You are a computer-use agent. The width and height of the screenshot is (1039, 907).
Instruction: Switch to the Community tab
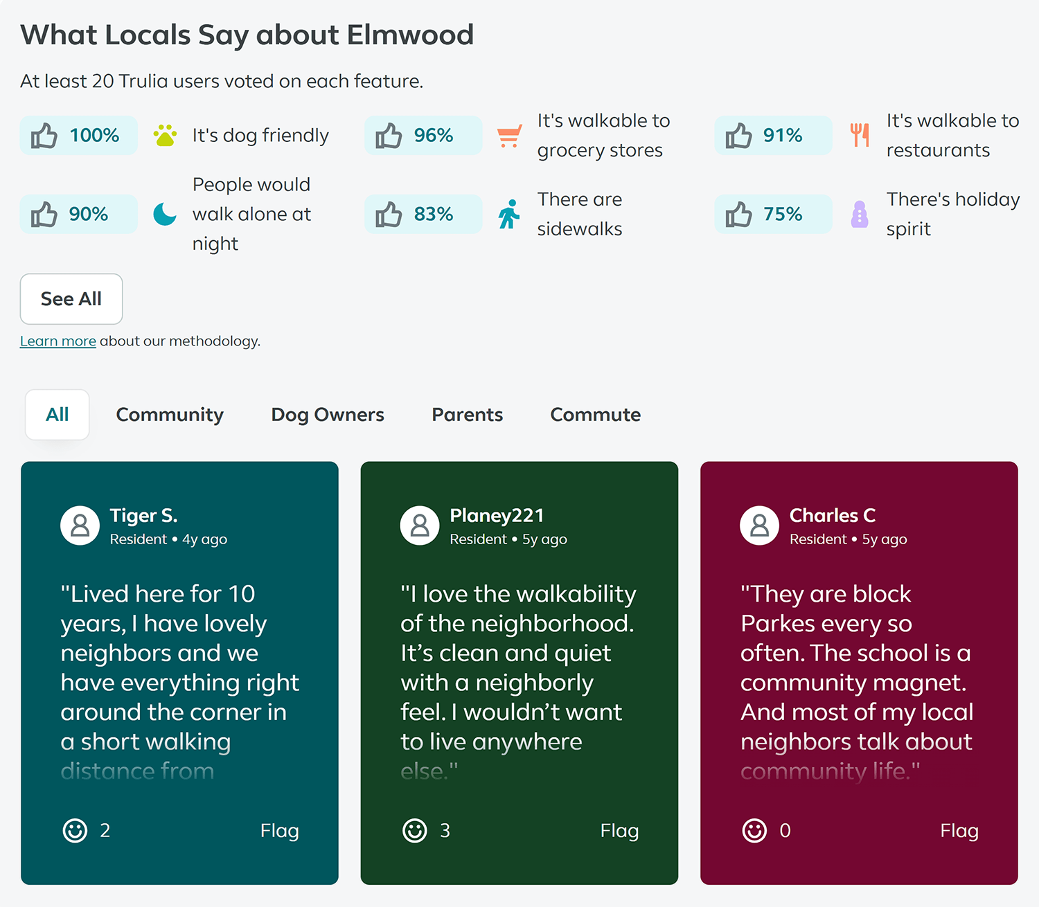point(170,415)
